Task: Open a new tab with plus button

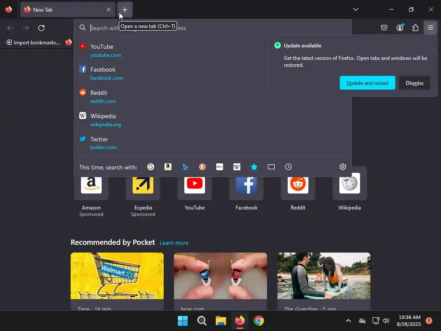Action: point(124,9)
